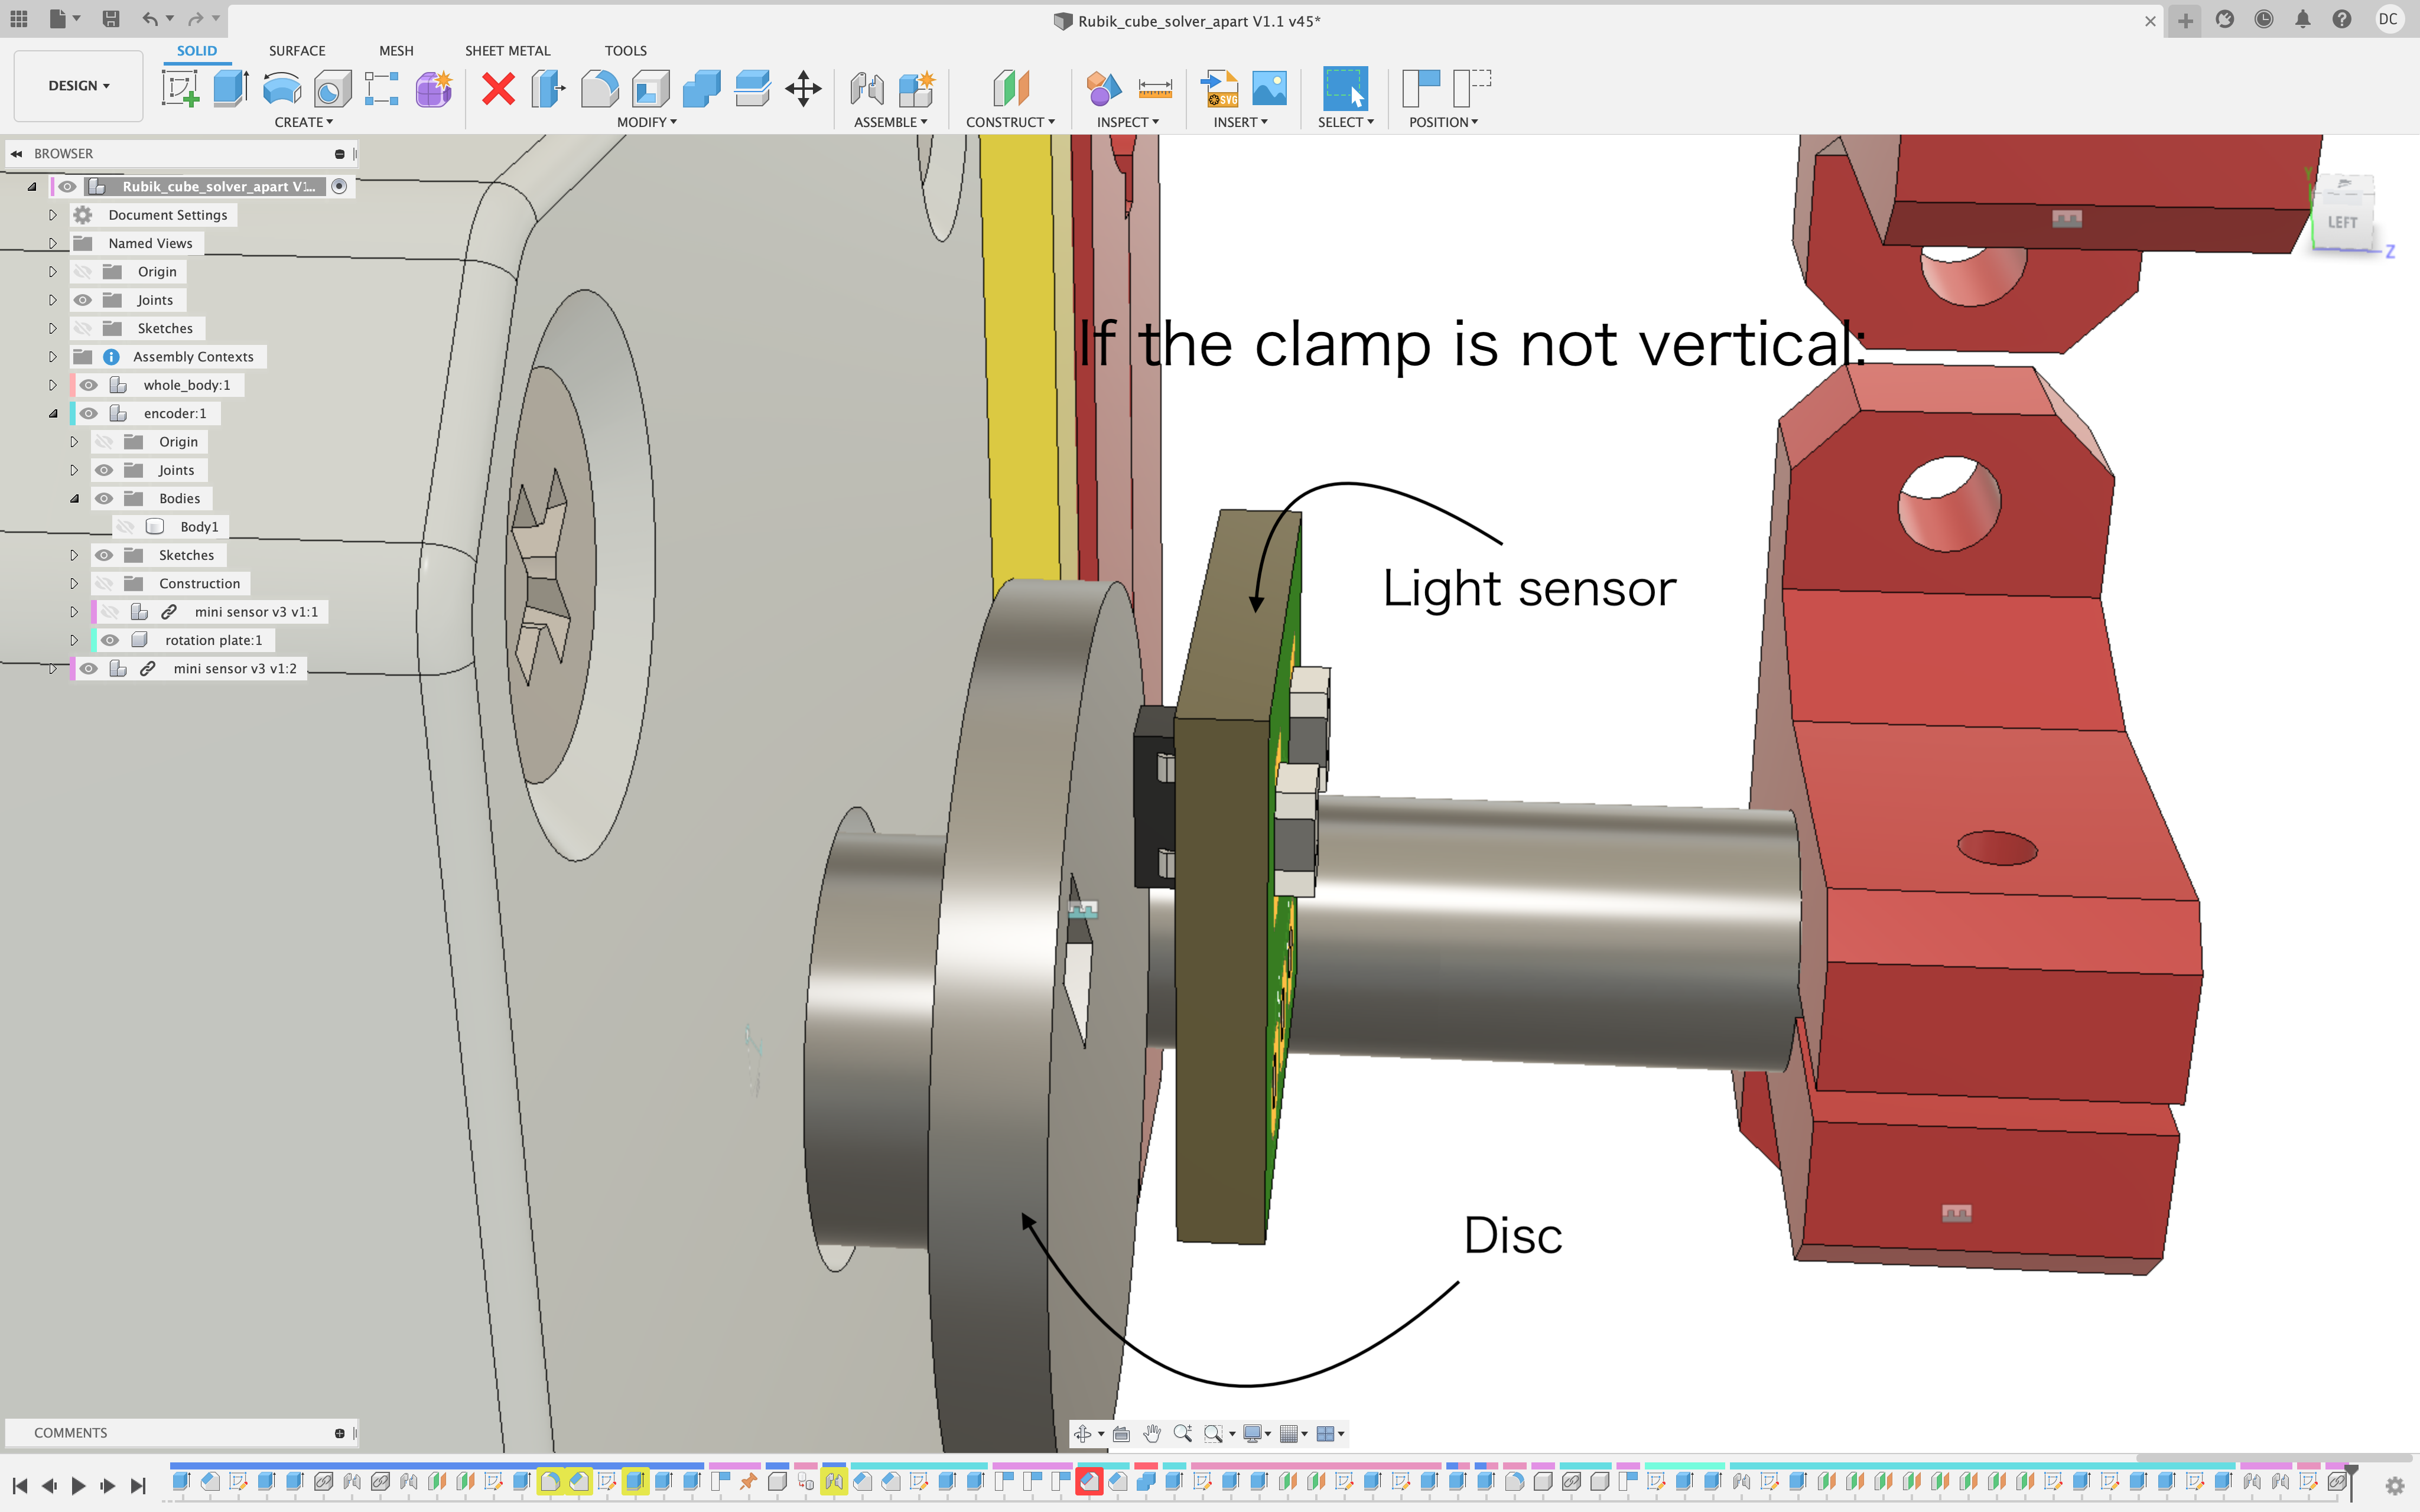Toggle visibility of encoder:1
The width and height of the screenshot is (2420, 1512).
[89, 413]
